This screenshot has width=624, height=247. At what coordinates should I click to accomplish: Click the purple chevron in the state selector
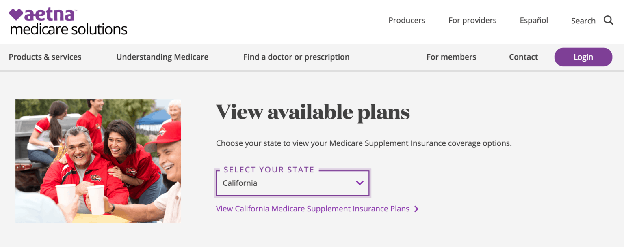[x=360, y=183]
